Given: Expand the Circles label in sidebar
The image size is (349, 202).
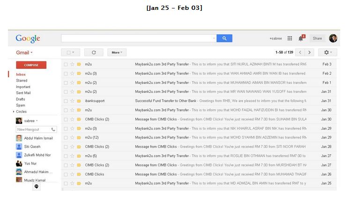Looking at the screenshot, I should 14,112.
